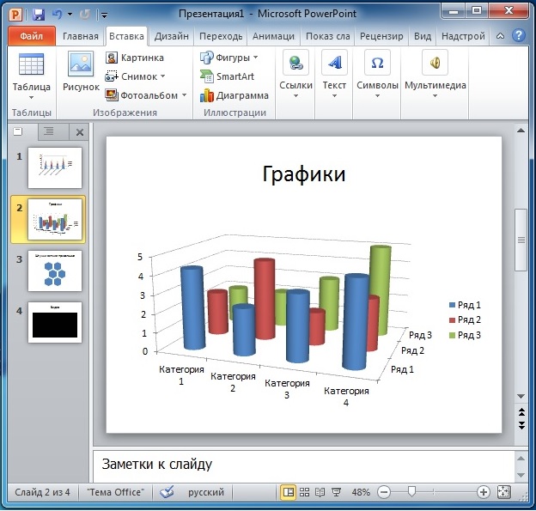Go to the next slide button

pyautogui.click(x=521, y=425)
